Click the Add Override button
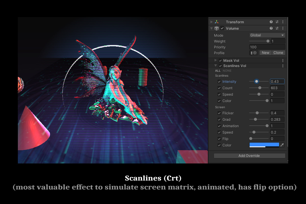This screenshot has height=204, width=306. tap(249, 156)
